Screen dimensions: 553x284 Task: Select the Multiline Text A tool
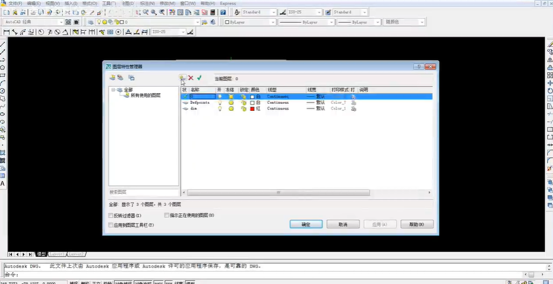point(2,184)
